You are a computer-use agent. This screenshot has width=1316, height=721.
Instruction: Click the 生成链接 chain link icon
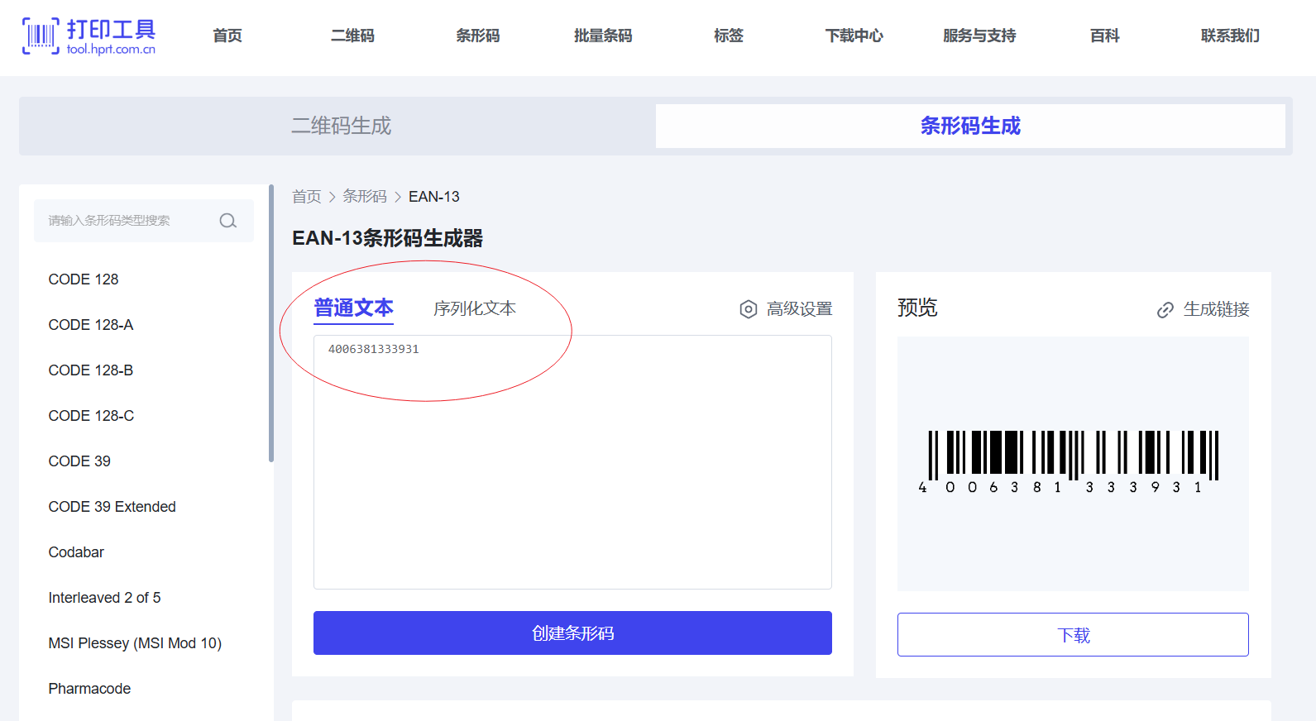[1165, 310]
